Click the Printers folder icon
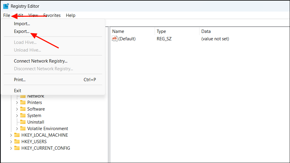The image size is (290, 163). tap(23, 103)
